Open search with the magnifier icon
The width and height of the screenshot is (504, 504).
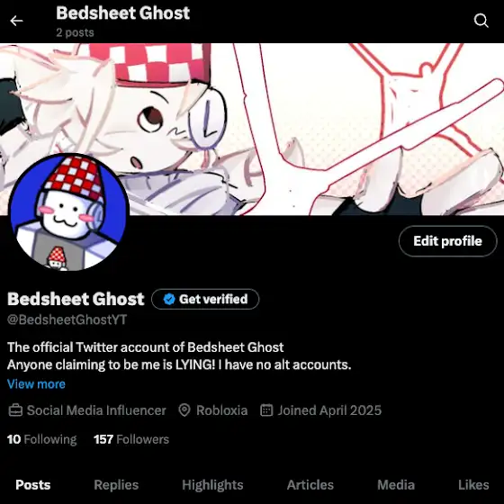481,21
